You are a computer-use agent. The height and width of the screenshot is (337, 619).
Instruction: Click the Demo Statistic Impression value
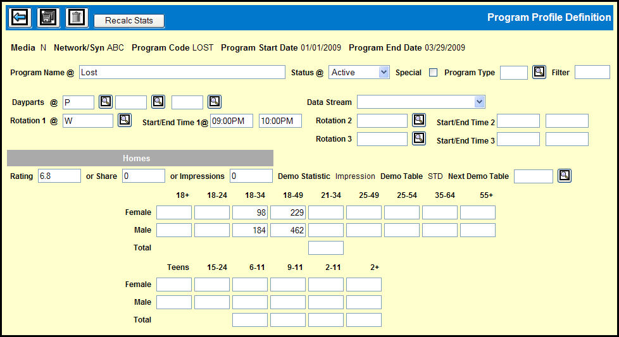click(355, 176)
